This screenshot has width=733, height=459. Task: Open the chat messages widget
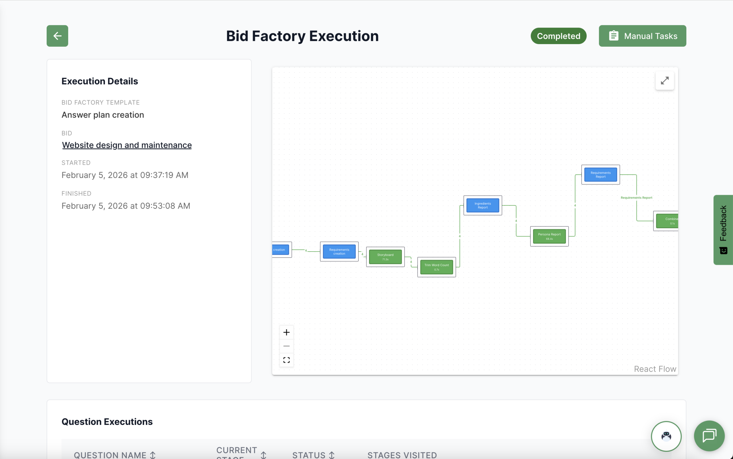709,436
